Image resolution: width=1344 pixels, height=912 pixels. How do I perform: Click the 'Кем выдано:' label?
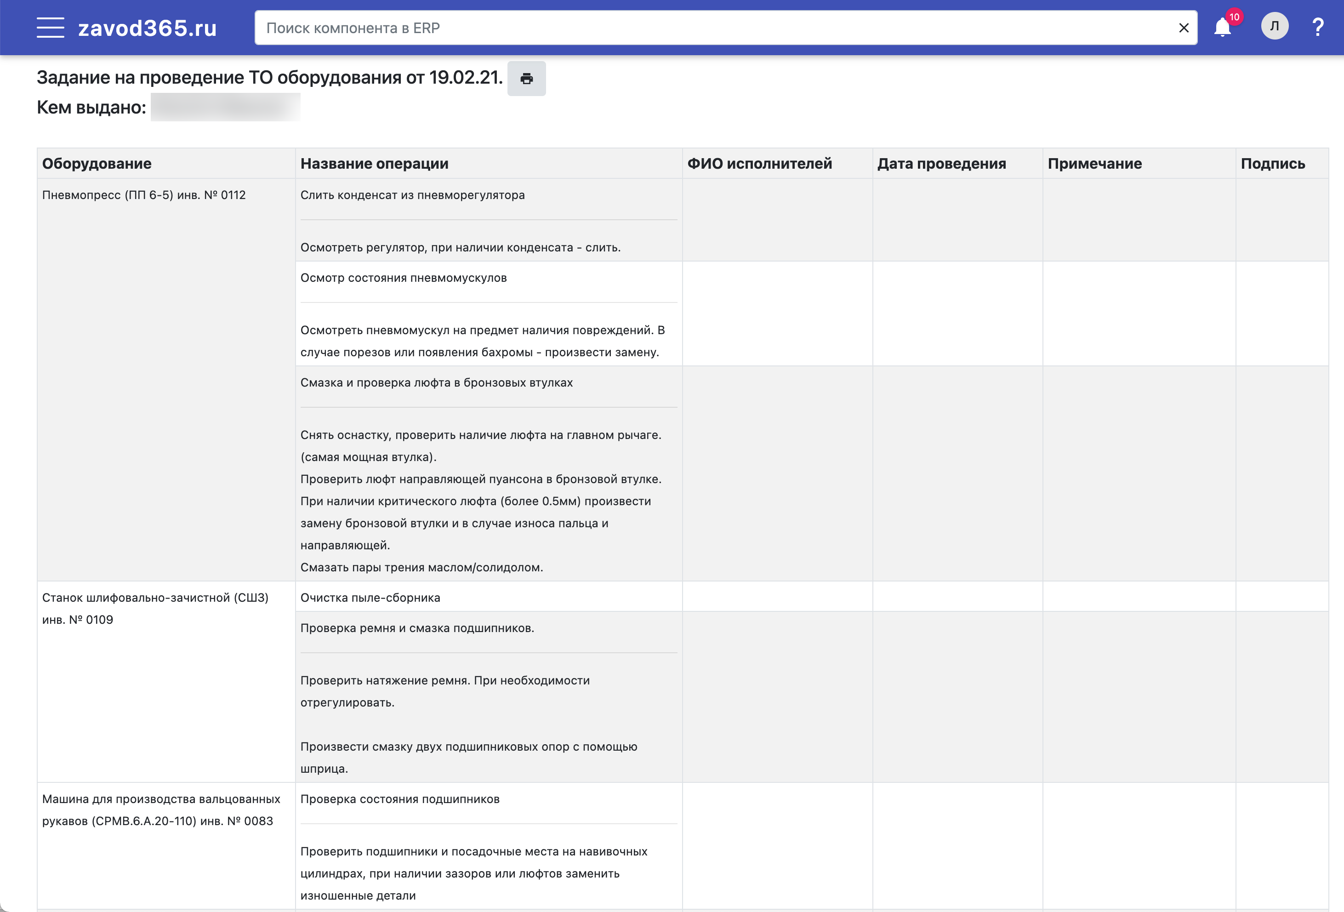[x=91, y=107]
